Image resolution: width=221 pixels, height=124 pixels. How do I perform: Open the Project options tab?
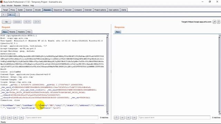coord(100,10)
